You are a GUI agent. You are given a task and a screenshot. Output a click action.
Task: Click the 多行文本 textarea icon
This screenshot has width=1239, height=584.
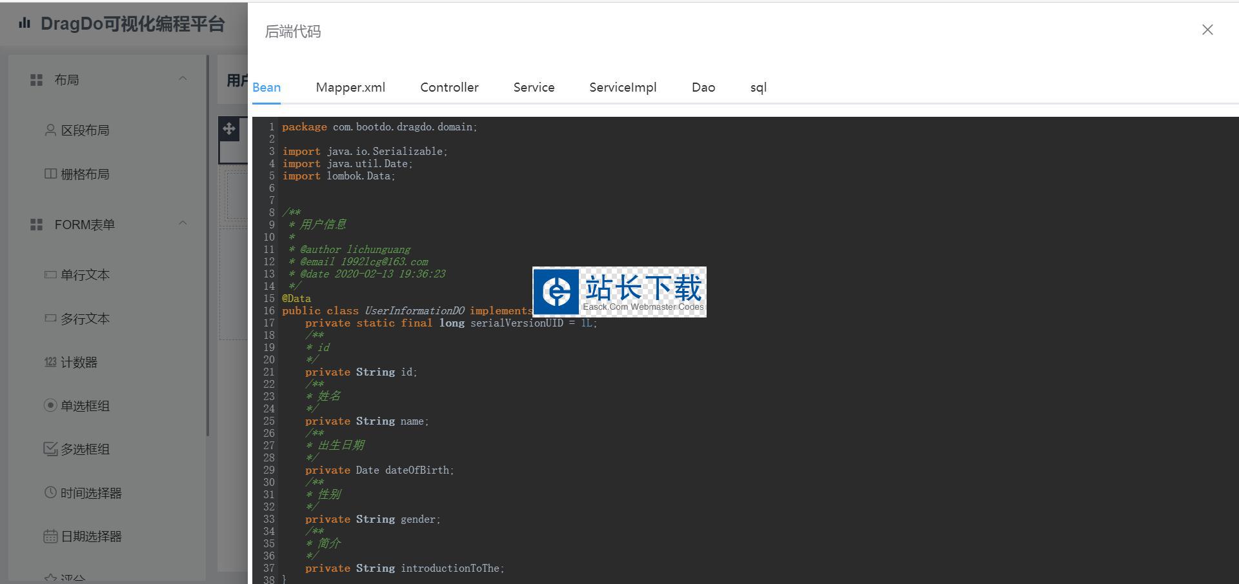[x=50, y=319]
